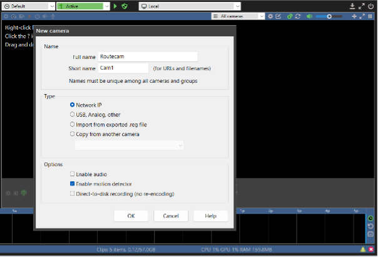Select the Network IP radio button
Viewport: 378px width, 257px height.
[x=72, y=105]
